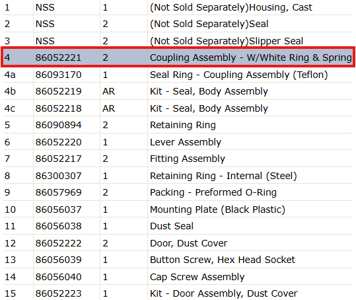This screenshot has height=300, width=356.
Task: Click part number 86056038 for Dust Seal
Action: click(x=58, y=226)
